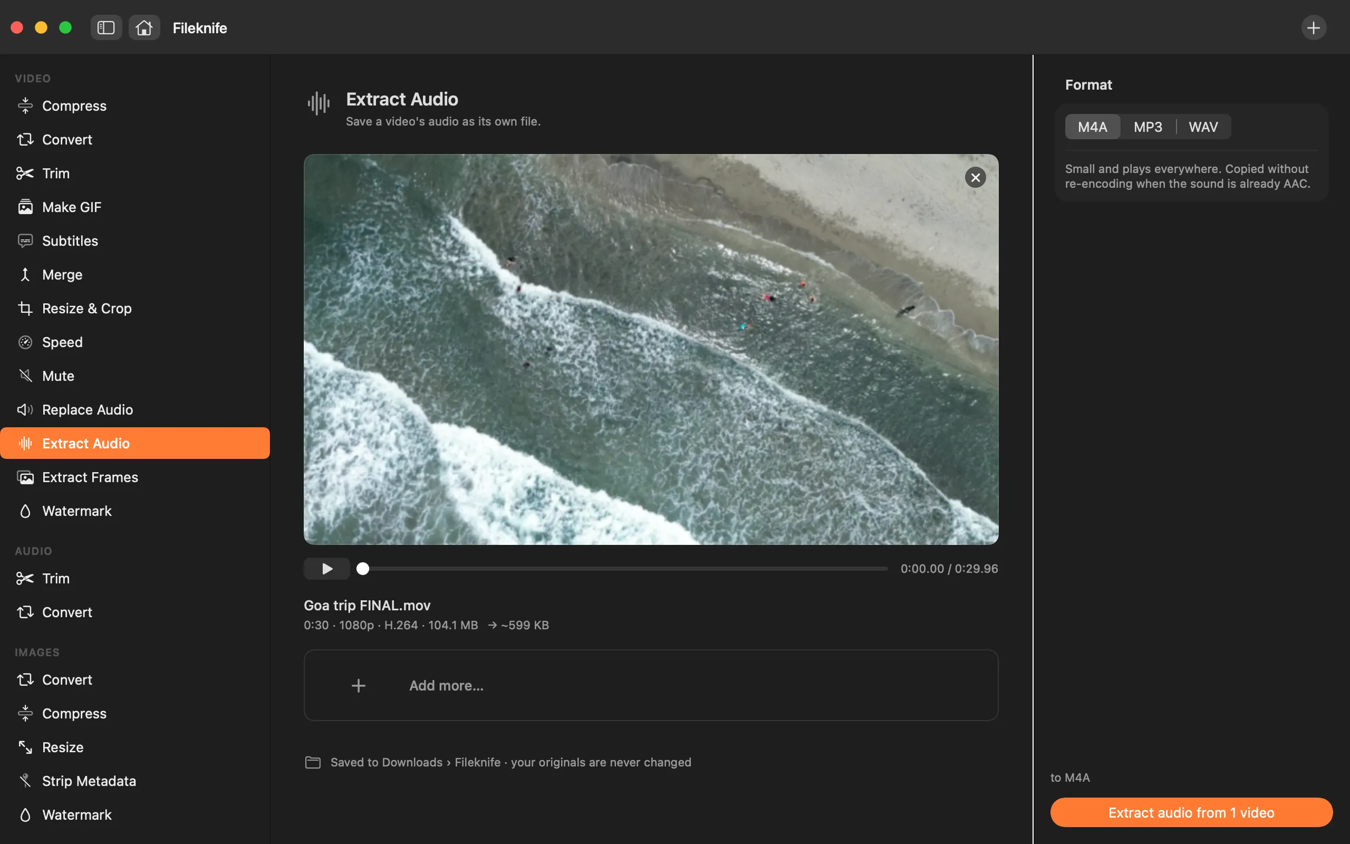Open the audio Convert tool
The height and width of the screenshot is (844, 1350).
click(x=135, y=612)
